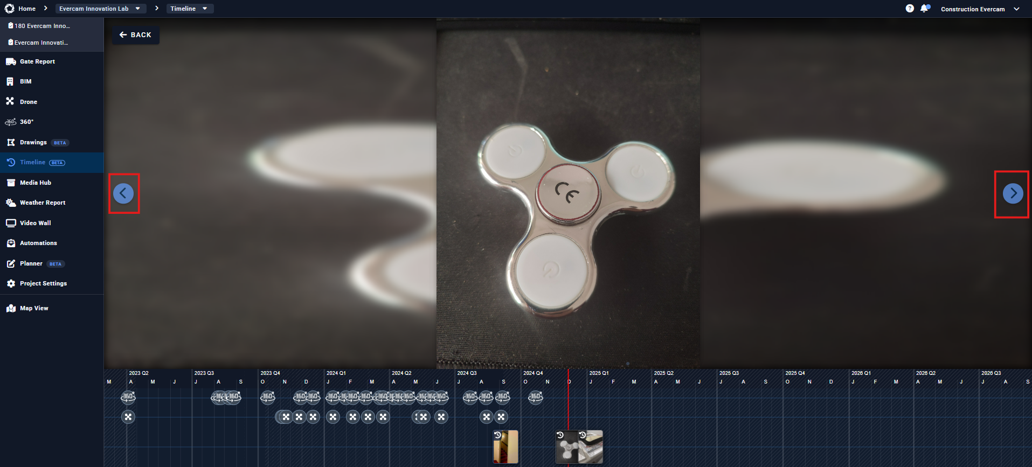Click the Map View icon
Viewport: 1032px width, 467px height.
(x=11, y=308)
